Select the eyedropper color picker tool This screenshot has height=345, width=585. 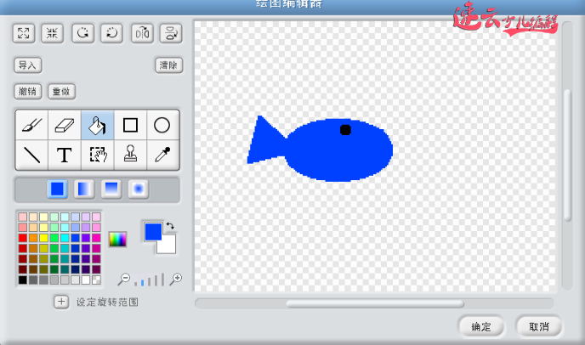(x=162, y=155)
